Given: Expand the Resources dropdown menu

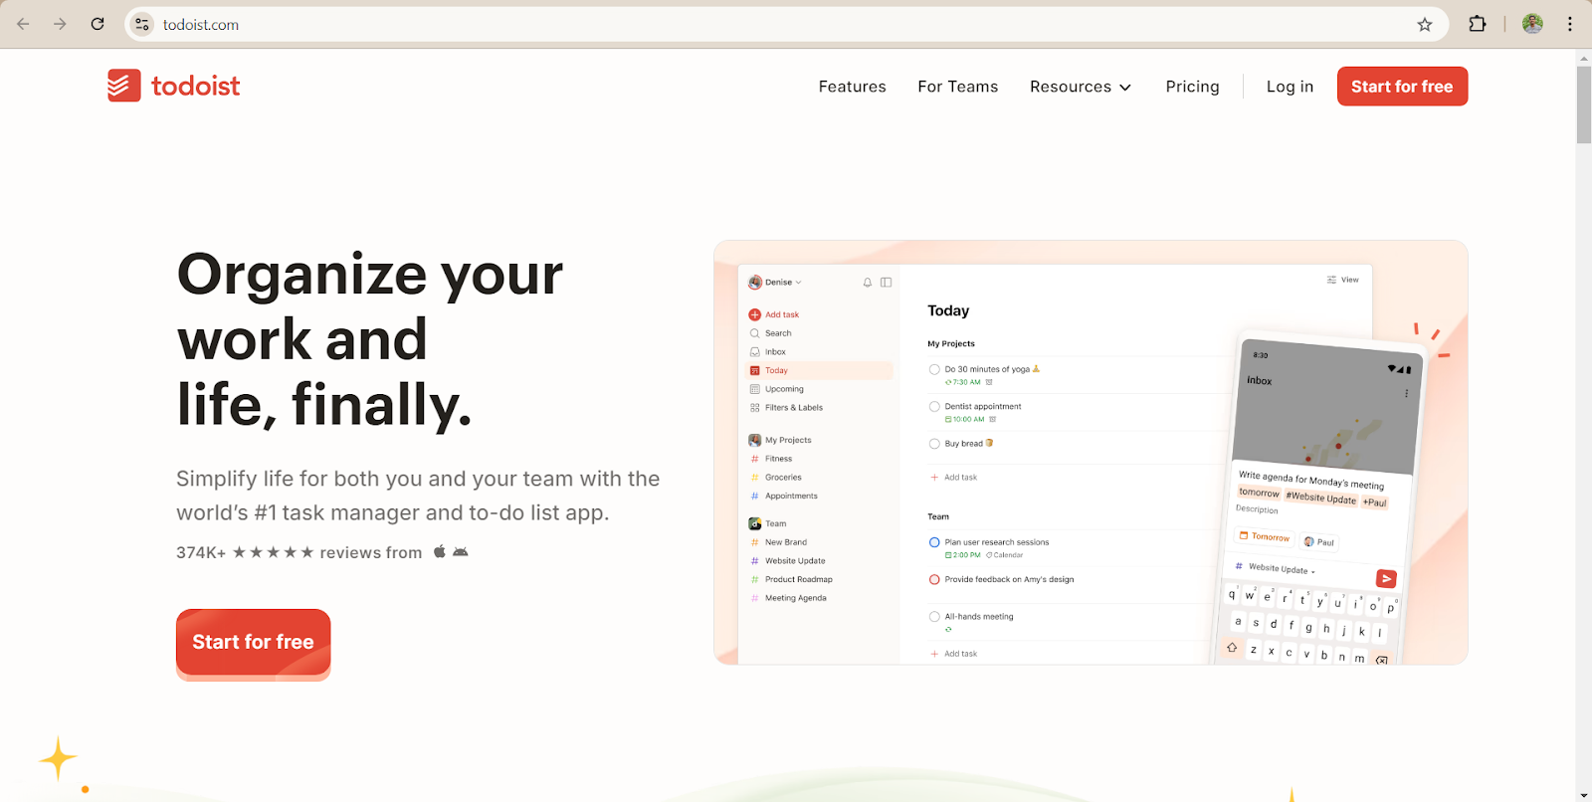Looking at the screenshot, I should (x=1081, y=87).
